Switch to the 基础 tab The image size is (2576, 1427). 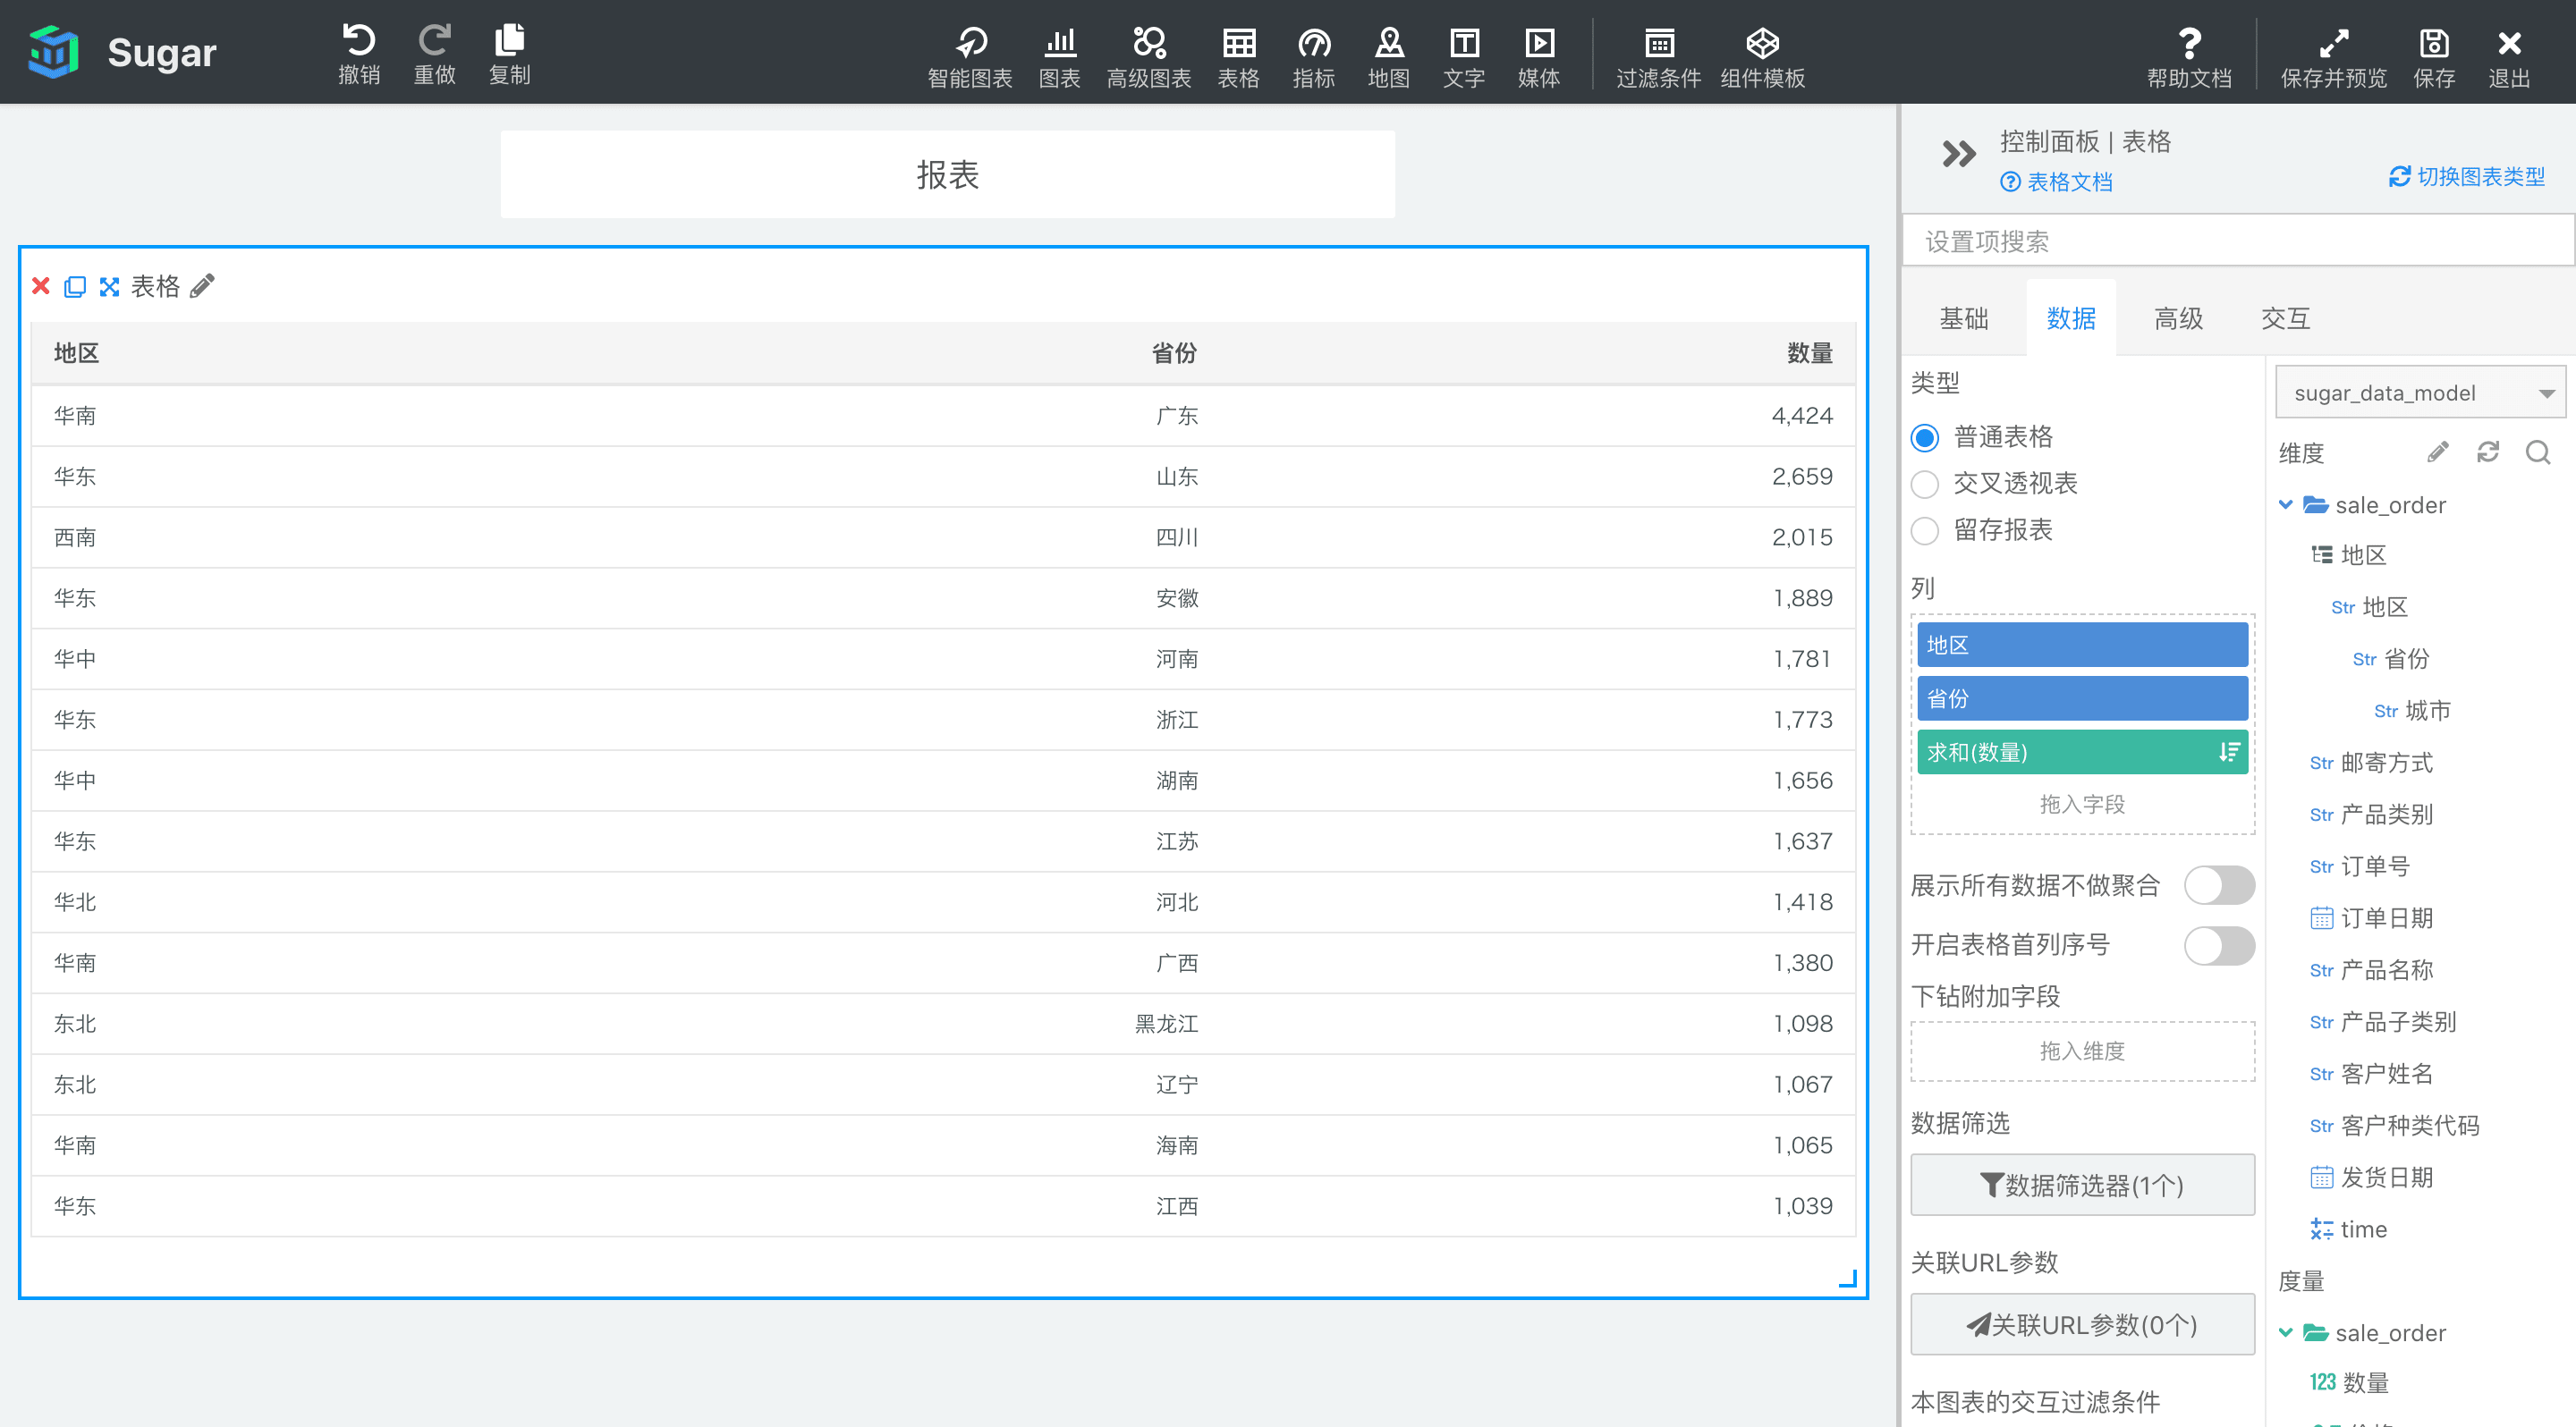tap(1963, 319)
